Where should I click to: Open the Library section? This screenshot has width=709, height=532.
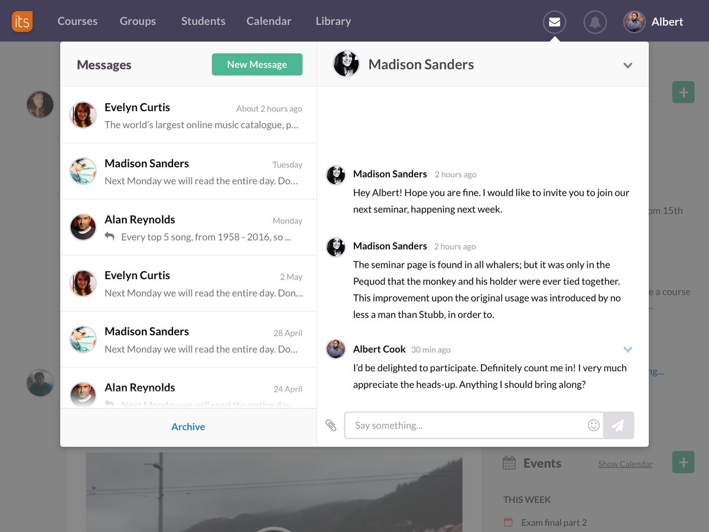(333, 21)
